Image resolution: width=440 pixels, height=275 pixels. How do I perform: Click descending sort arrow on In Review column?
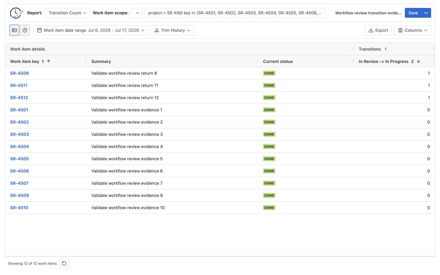[419, 61]
